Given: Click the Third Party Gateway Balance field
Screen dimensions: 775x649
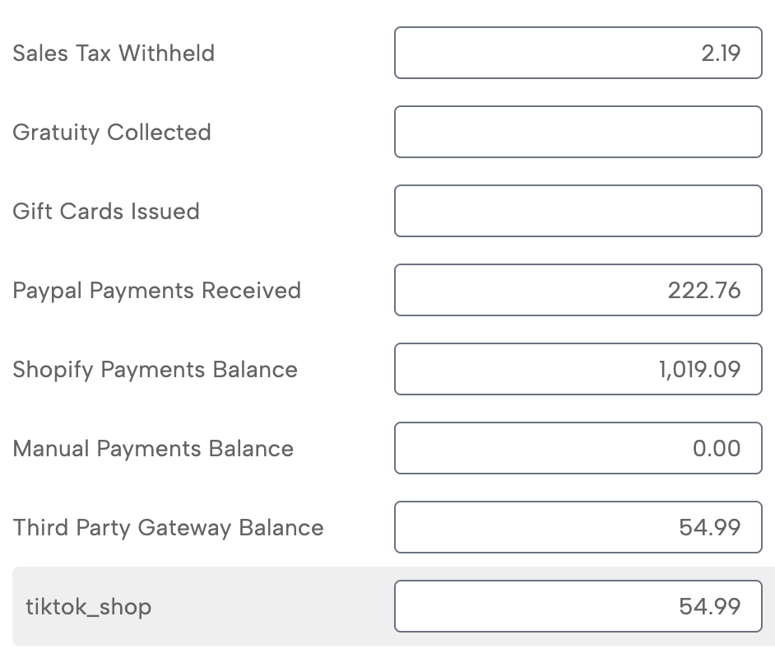Looking at the screenshot, I should [578, 527].
